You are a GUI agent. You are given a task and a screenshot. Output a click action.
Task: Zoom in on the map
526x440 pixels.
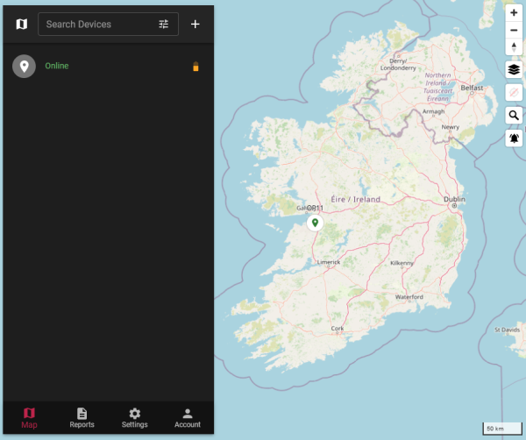coord(514,13)
